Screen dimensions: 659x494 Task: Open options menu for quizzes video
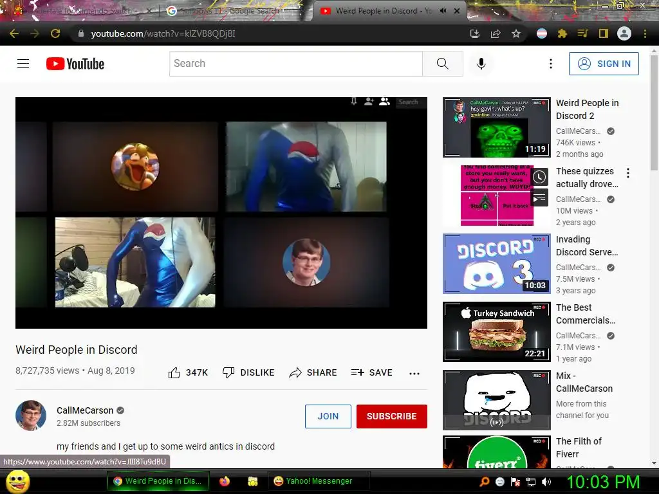[x=628, y=172]
